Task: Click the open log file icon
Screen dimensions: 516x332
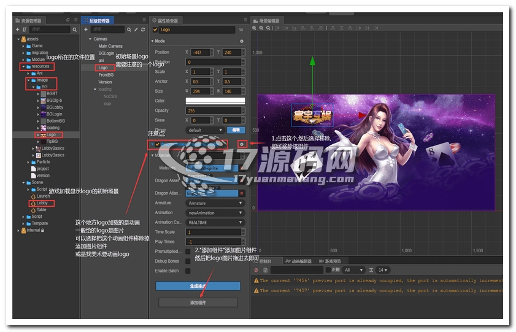Action: [265, 270]
